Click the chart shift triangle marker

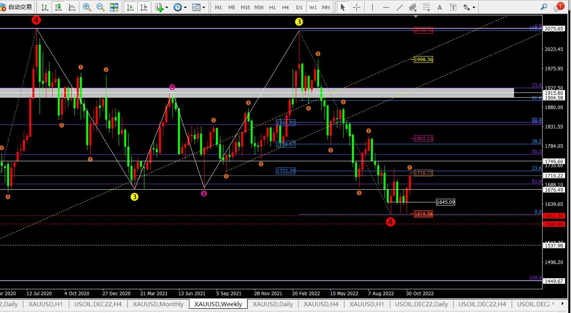click(416, 17)
